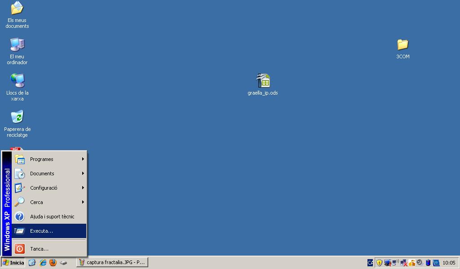The height and width of the screenshot is (269, 460).
Task: Open Documents in the Start menu
Action: (x=49, y=174)
